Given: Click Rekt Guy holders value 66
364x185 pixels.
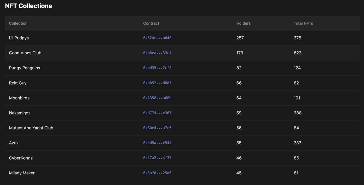Looking at the screenshot, I should 239,83.
